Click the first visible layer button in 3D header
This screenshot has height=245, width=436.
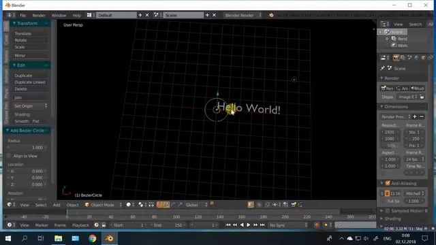[212, 203]
